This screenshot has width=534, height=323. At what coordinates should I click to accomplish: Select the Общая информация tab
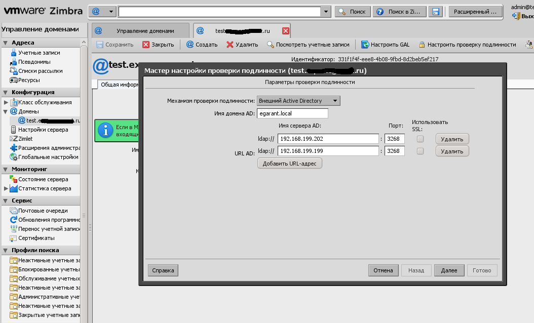pyautogui.click(x=117, y=85)
